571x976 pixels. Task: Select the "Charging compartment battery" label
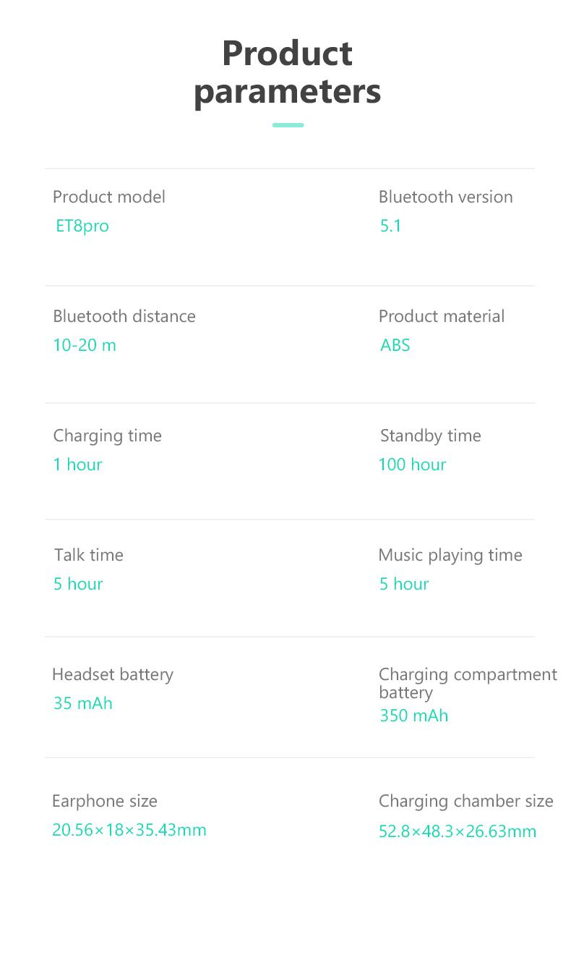[468, 683]
